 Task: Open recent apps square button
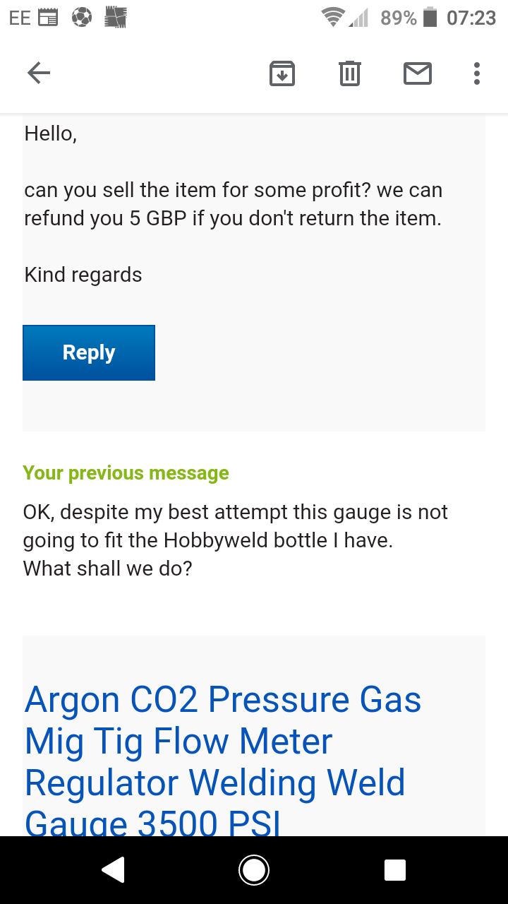394,870
